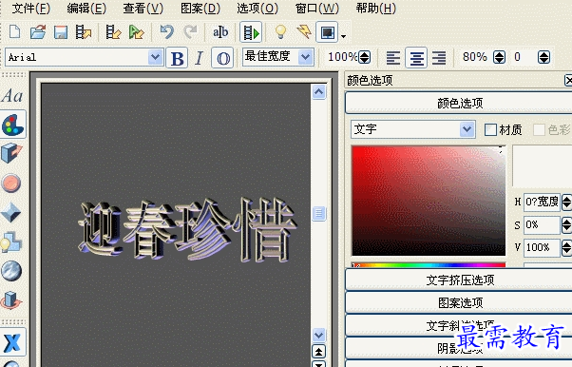The image size is (572, 367).
Task: Open the text editor 'alb' icon
Action: (x=220, y=32)
